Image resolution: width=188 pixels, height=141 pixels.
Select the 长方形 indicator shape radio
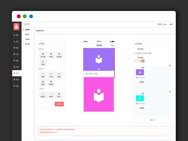[x=134, y=53]
